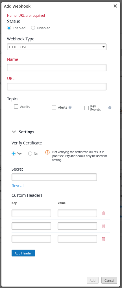Click the first custom header Key field
Screen dimensions: 122x288
click(x=31, y=213)
